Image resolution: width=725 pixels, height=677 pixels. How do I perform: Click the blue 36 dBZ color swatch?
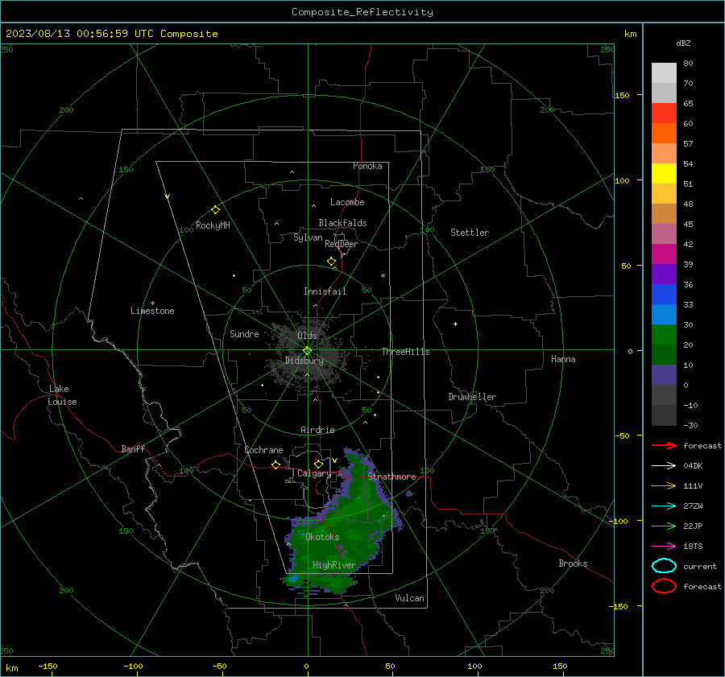pos(664,295)
